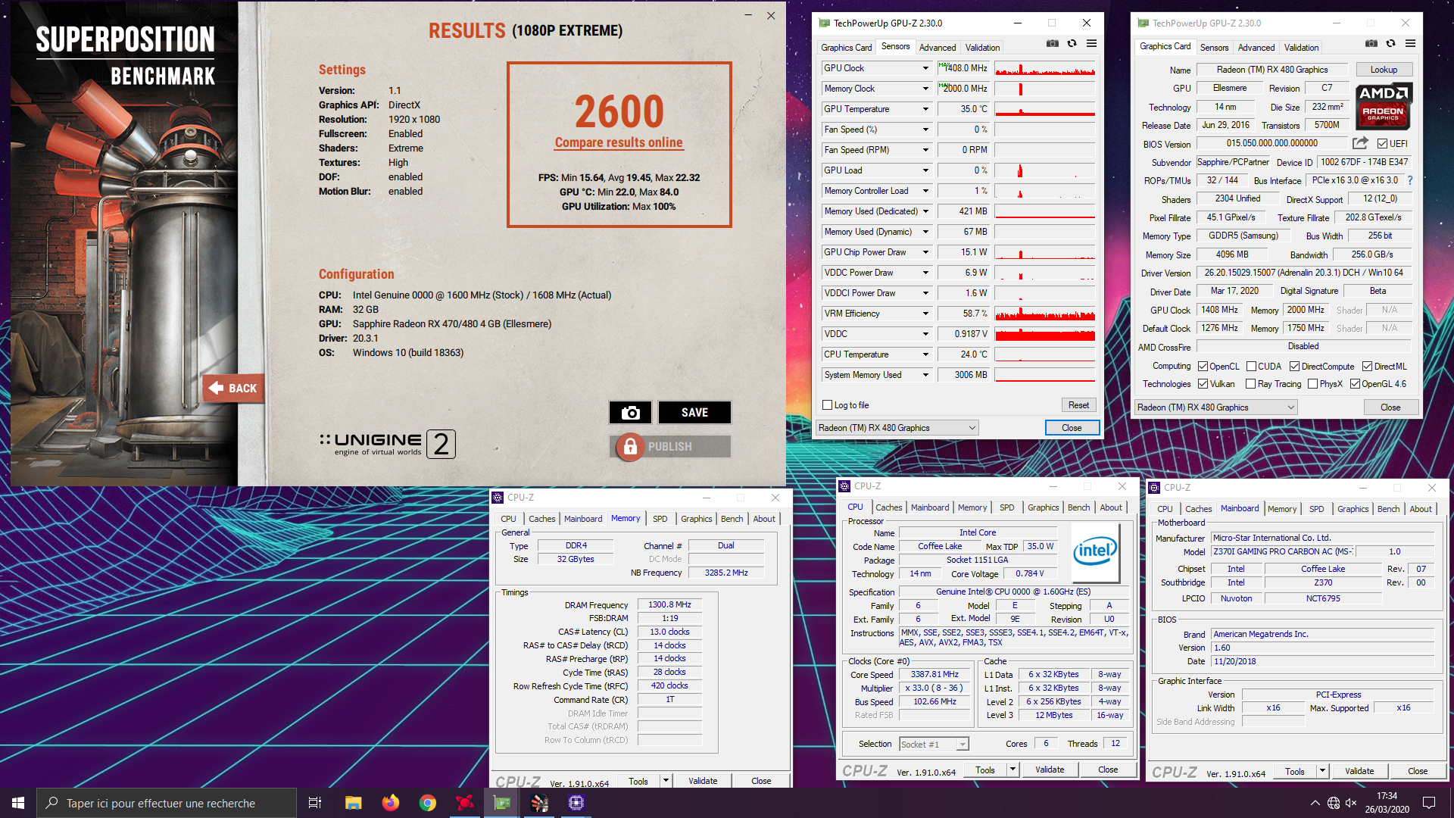Screen dimensions: 1454x818
Task: Click refresh icon in GPU-Z Sensors window
Action: [x=1072, y=44]
